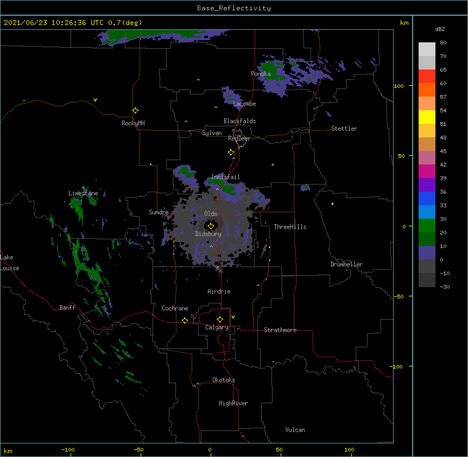Click the Banff town label
468x457 pixels.
(x=67, y=308)
